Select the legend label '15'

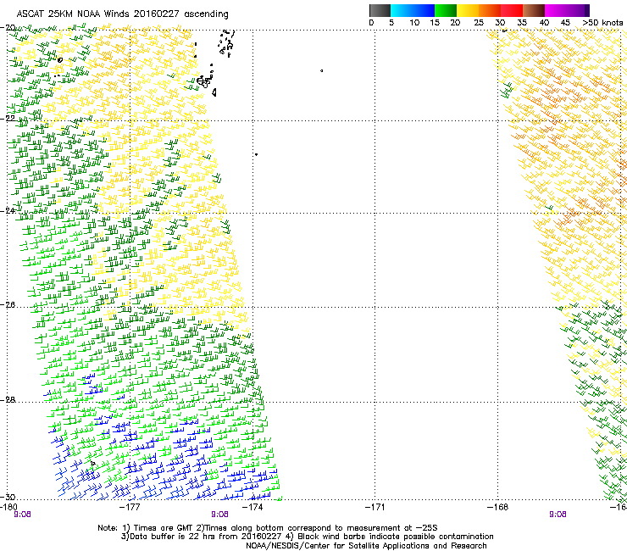(x=435, y=23)
